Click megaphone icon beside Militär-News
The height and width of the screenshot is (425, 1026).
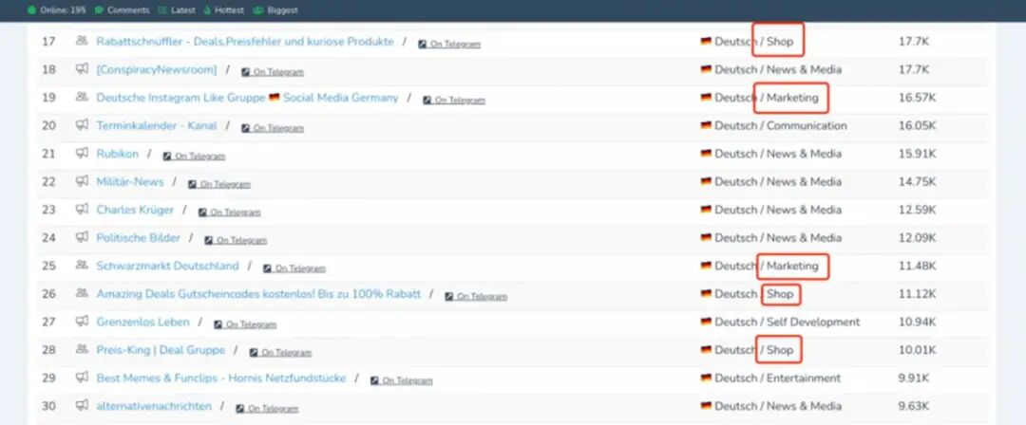coord(82,181)
